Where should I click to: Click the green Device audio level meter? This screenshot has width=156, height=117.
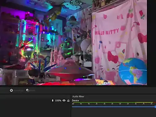[113, 102]
